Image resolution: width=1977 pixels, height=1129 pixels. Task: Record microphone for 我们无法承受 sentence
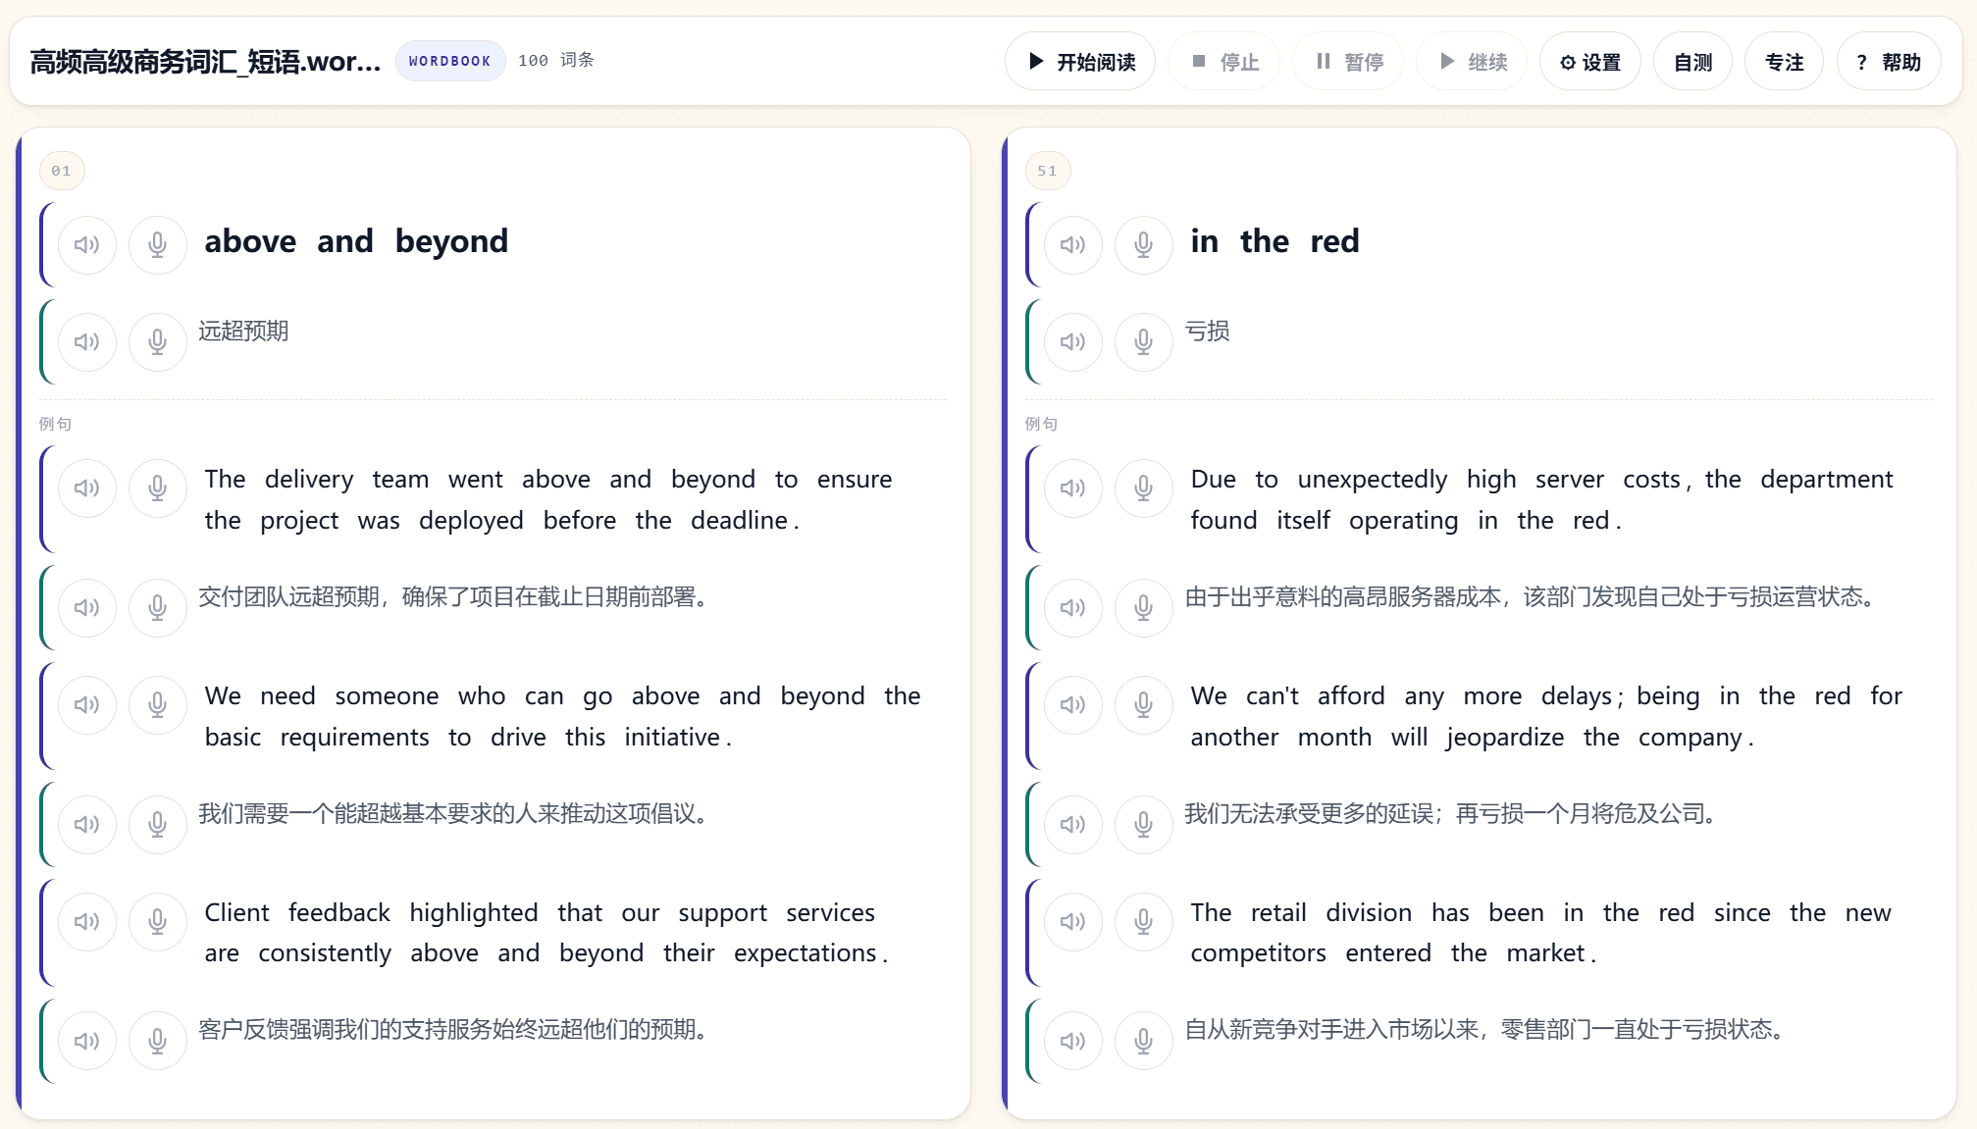[x=1144, y=825]
